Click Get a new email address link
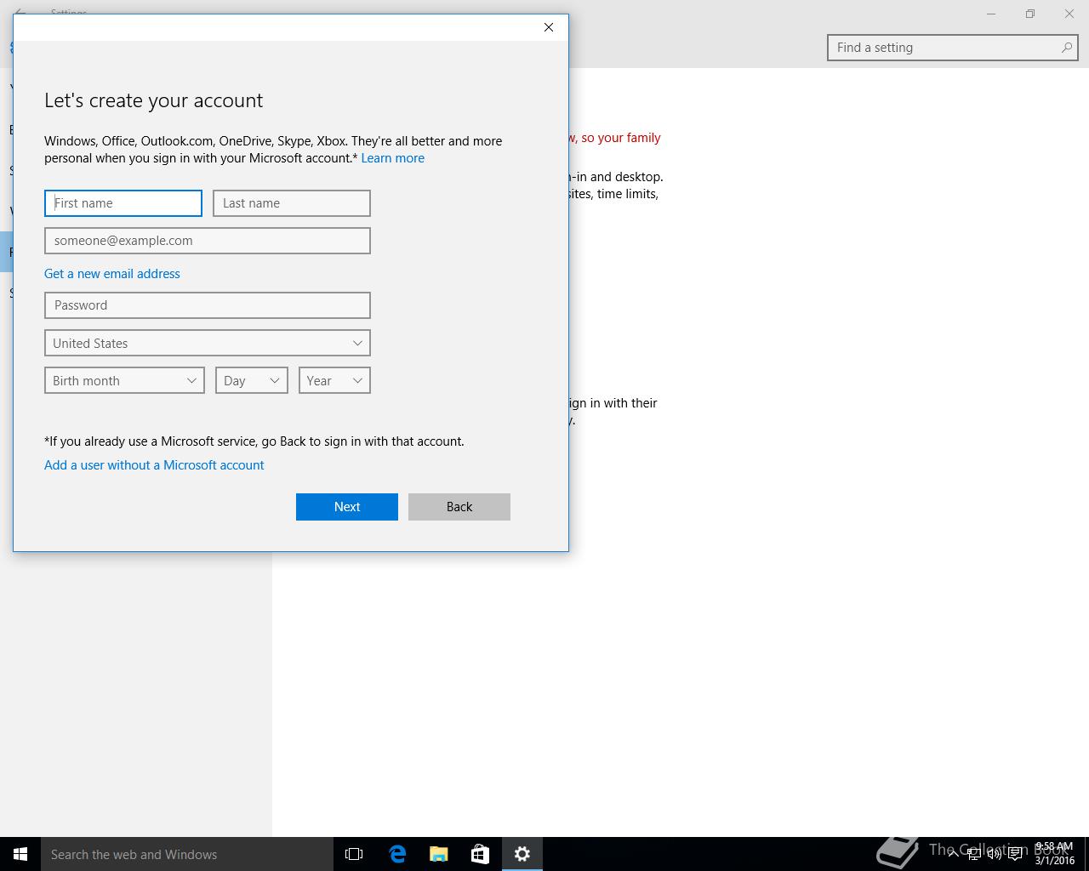 [x=112, y=274]
